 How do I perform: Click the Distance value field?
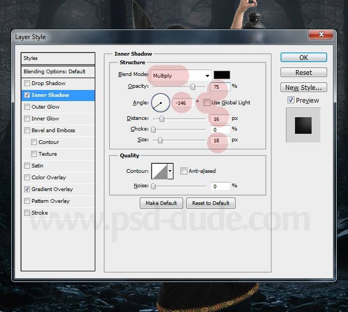point(221,119)
